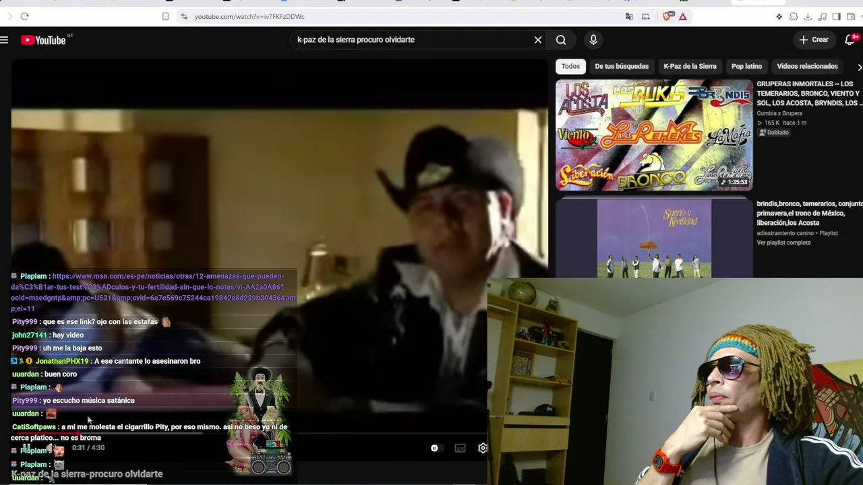Viewport: 863px width, 485px height.
Task: Open YouTube notifications bell
Action: pos(850,40)
